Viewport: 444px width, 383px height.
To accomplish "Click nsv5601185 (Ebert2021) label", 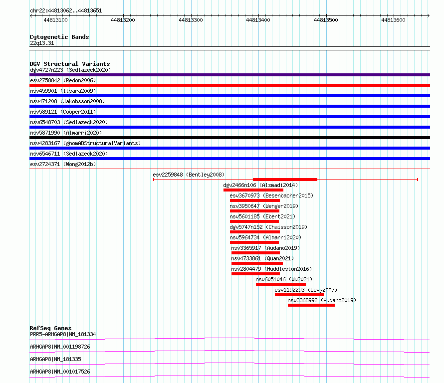I will pyautogui.click(x=262, y=216).
